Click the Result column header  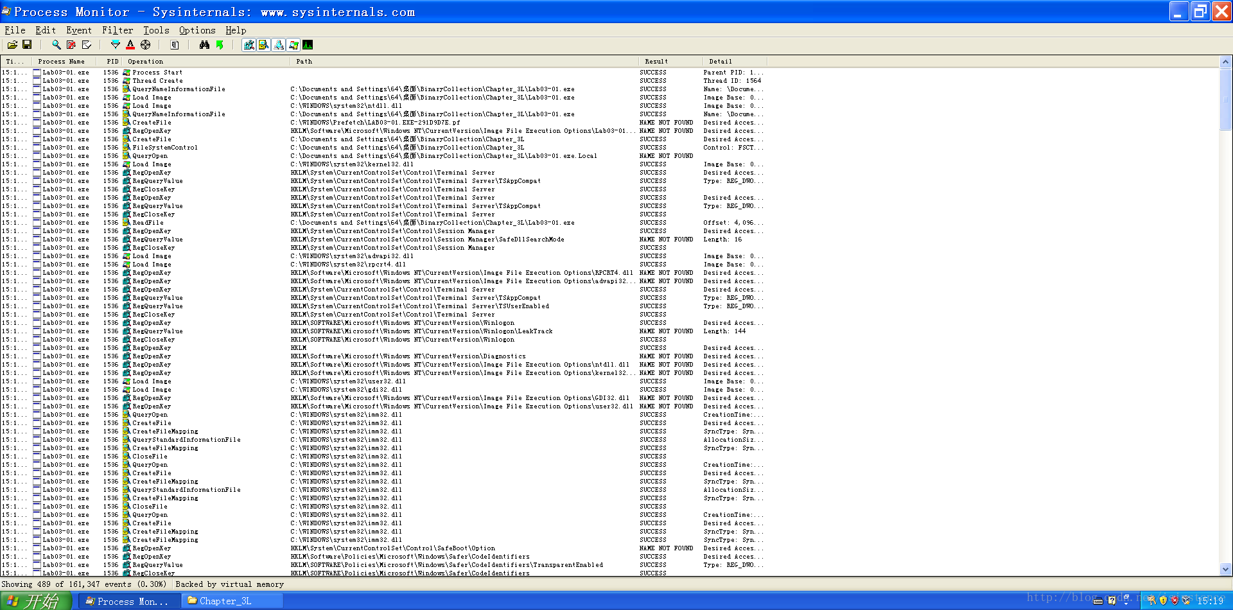[x=670, y=62]
